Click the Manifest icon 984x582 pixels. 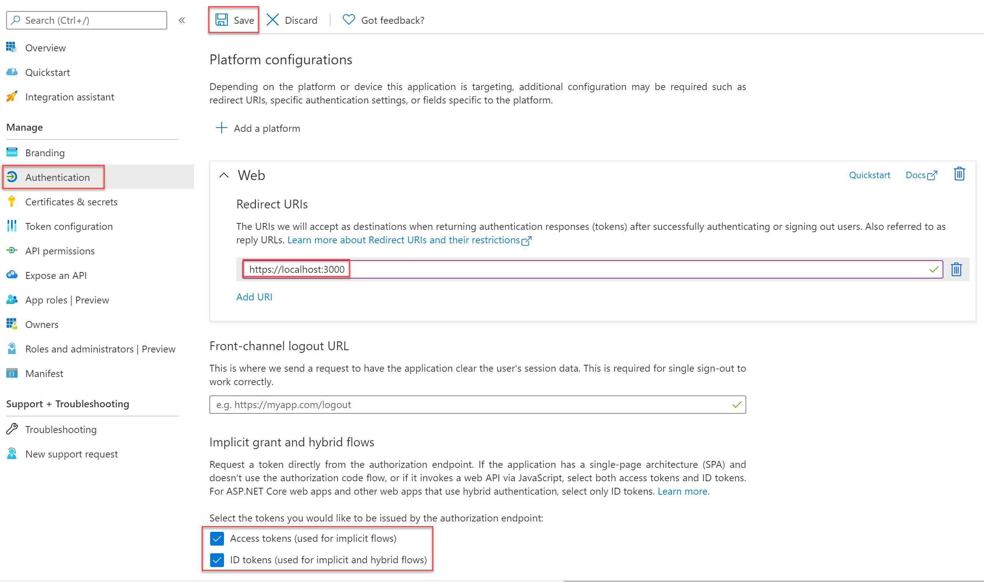click(12, 374)
